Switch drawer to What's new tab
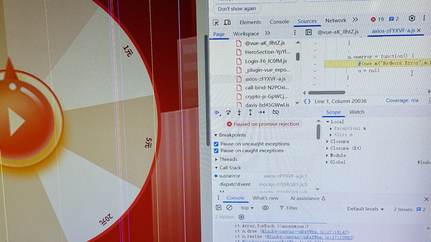The image size is (431, 242). click(265, 198)
